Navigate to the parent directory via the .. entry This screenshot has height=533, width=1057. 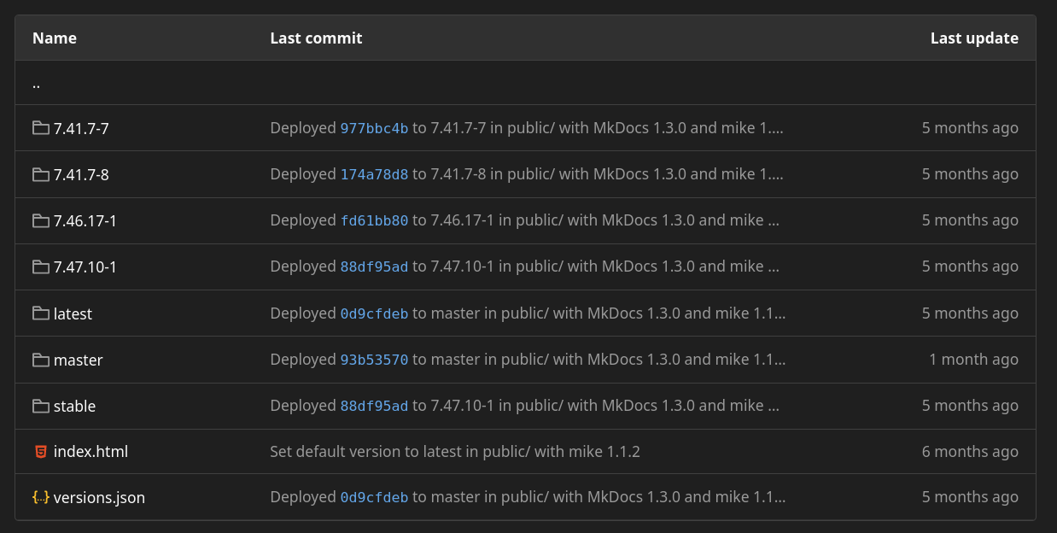(x=35, y=82)
